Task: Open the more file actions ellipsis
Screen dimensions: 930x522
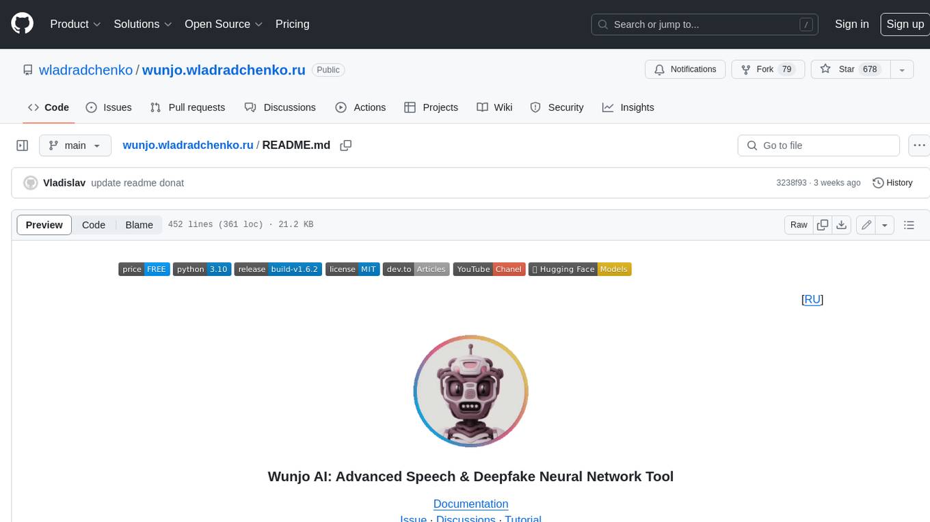Action: (x=919, y=146)
